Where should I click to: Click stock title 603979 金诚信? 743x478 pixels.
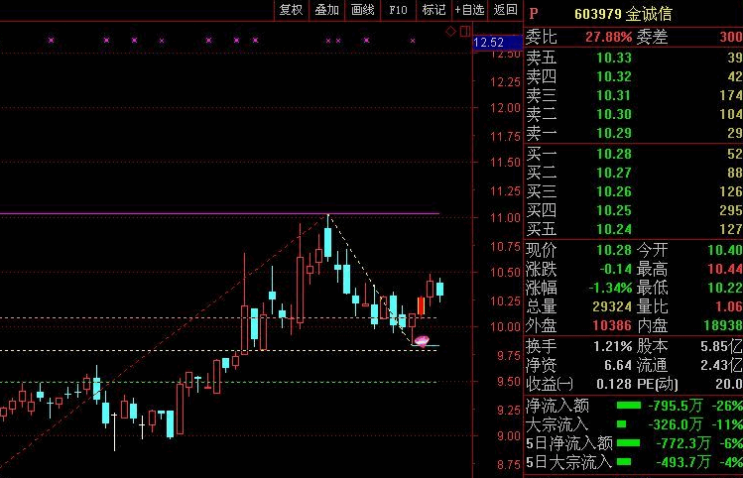pos(623,14)
